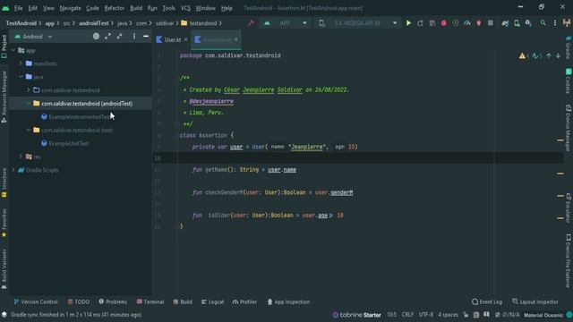Open the VCS menu

click(x=185, y=8)
